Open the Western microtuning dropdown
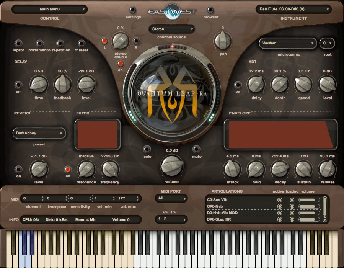Viewport: 344px width, 268px height. (288, 43)
